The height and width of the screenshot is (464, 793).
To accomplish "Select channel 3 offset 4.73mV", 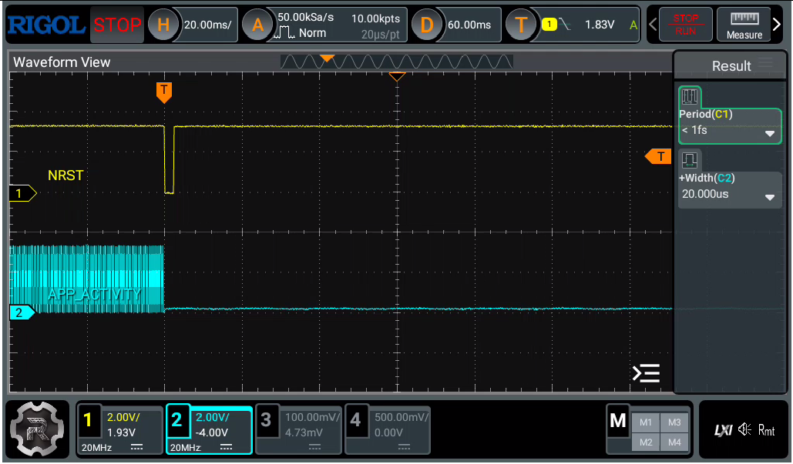I will pyautogui.click(x=304, y=432).
